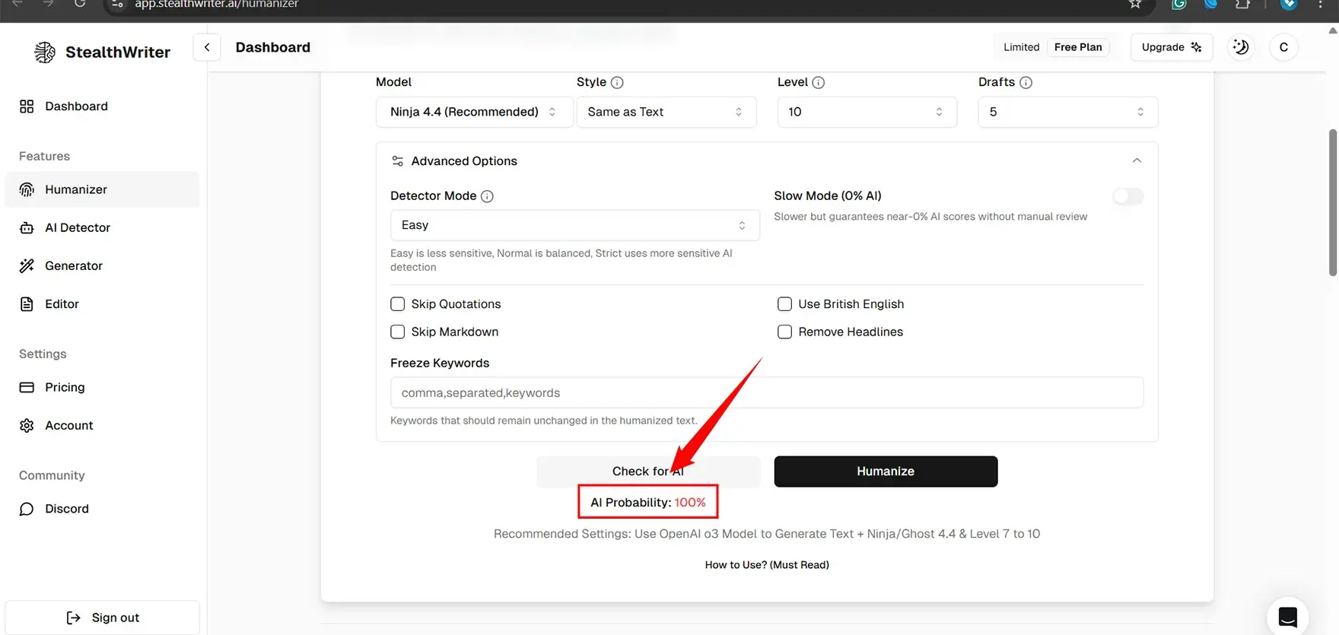The width and height of the screenshot is (1339, 635).
Task: Collapse sidebar with the chevron button
Action: (207, 47)
